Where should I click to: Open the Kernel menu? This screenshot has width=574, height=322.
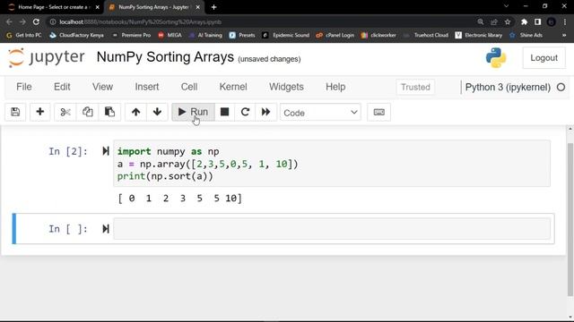pyautogui.click(x=233, y=87)
